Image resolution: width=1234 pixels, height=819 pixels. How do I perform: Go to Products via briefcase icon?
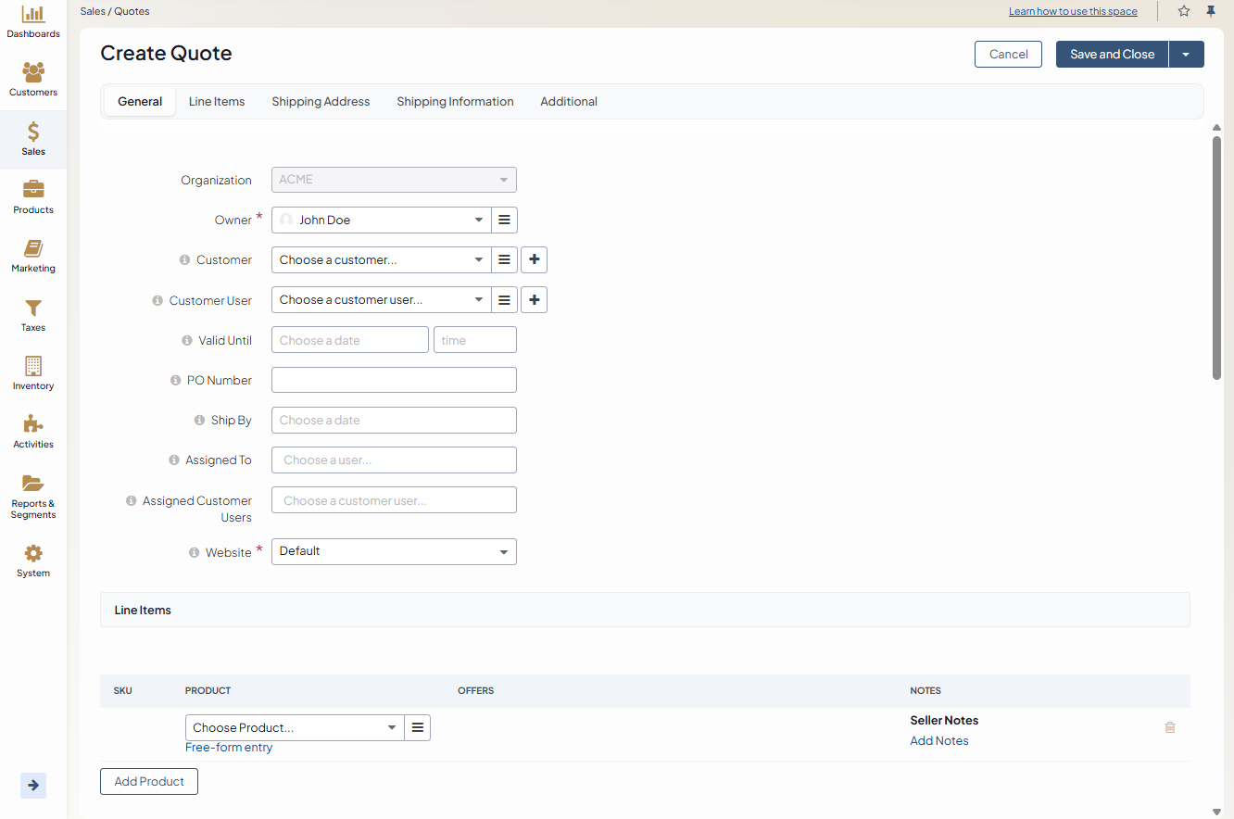click(x=33, y=190)
